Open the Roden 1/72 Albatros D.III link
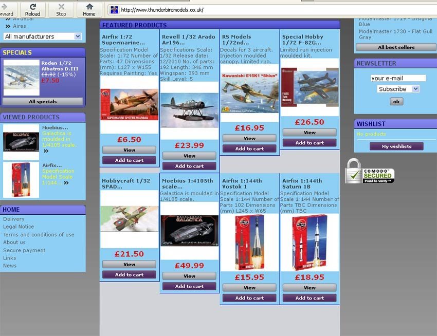The height and width of the screenshot is (336, 437). tap(60, 66)
